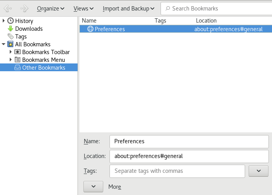
Task: Show more details with the More expander button
Action: pyautogui.click(x=93, y=186)
